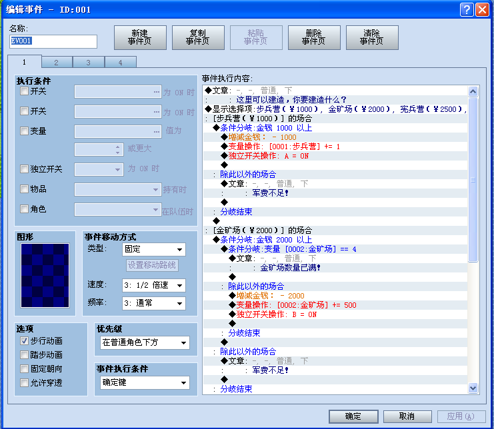Image resolution: width=494 pixels, height=429 pixels.
Task: Open the 类型 movement type dropdown
Action: (x=154, y=250)
